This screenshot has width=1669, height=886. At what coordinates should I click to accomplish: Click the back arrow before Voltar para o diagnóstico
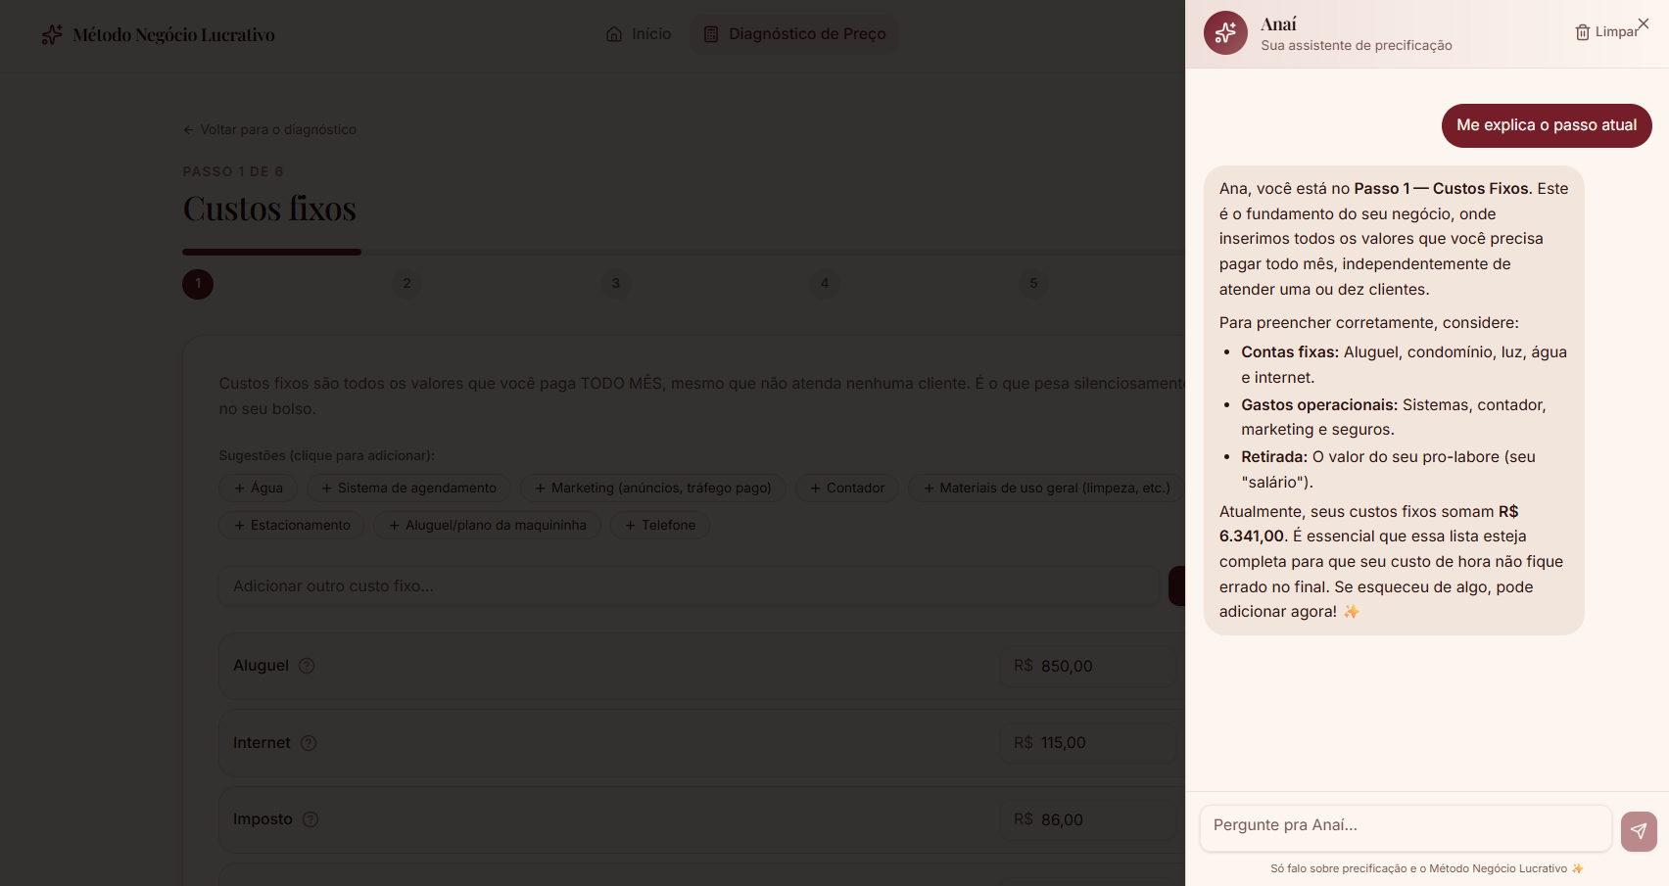(188, 129)
